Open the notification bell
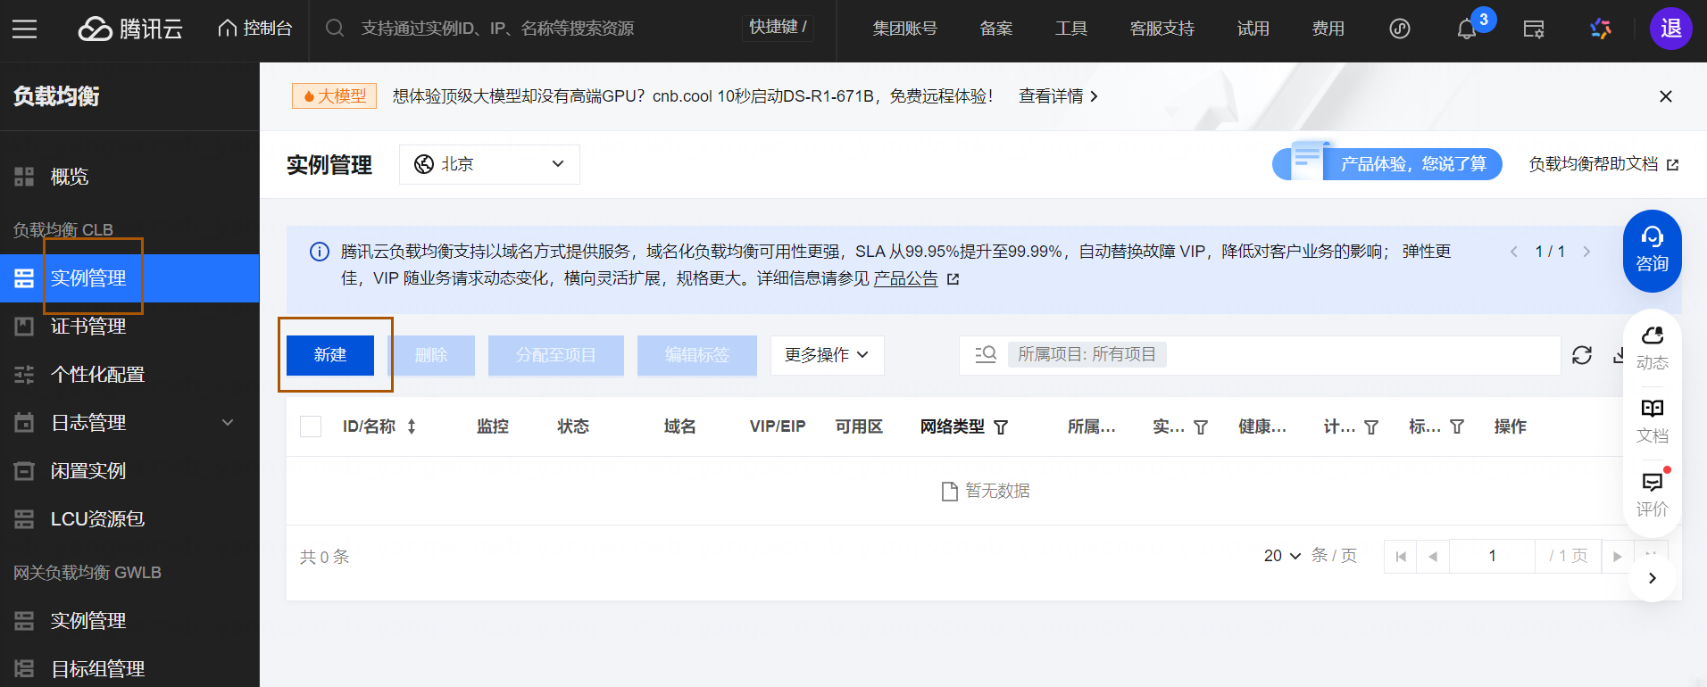 coord(1466,29)
